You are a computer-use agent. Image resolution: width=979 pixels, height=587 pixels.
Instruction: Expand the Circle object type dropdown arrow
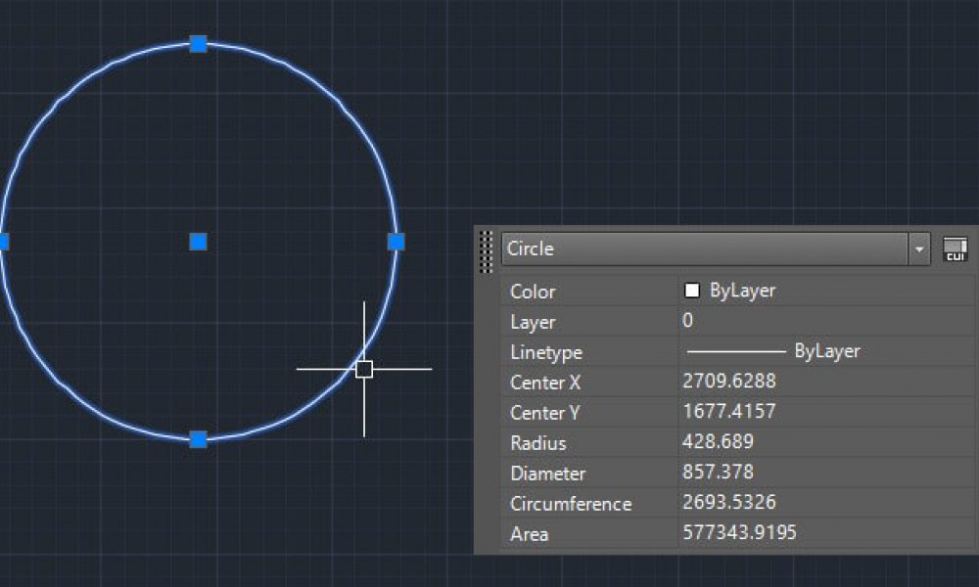(x=918, y=249)
